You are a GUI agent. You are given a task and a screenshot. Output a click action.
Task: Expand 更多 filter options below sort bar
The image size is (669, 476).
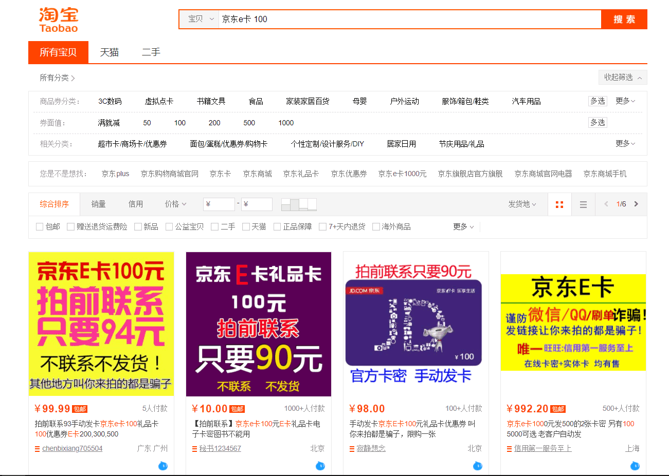point(463,226)
